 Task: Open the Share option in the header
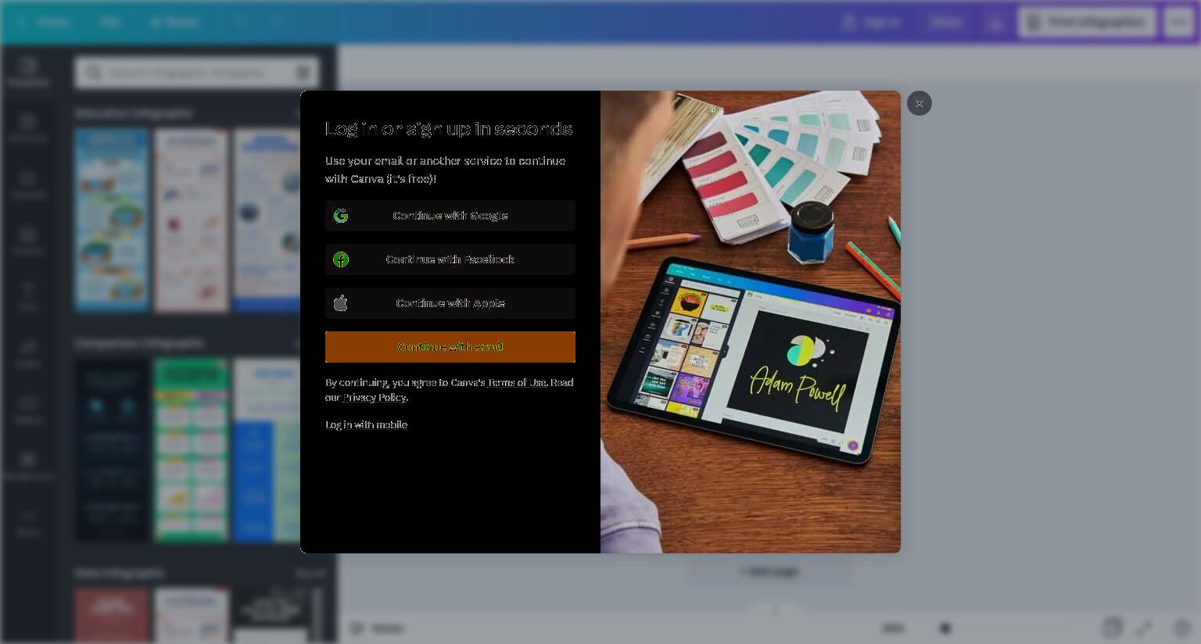click(x=946, y=22)
